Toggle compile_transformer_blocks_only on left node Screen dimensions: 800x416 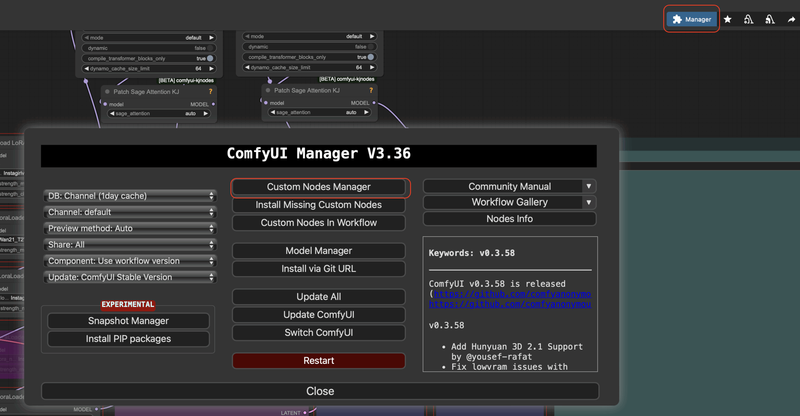(x=210, y=58)
